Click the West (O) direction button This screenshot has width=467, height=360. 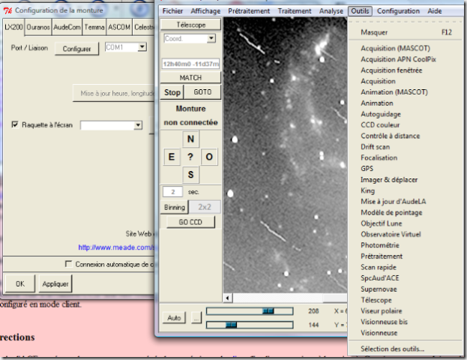[209, 157]
